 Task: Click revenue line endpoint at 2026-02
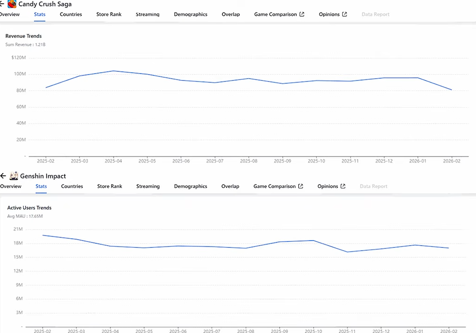(x=451, y=90)
